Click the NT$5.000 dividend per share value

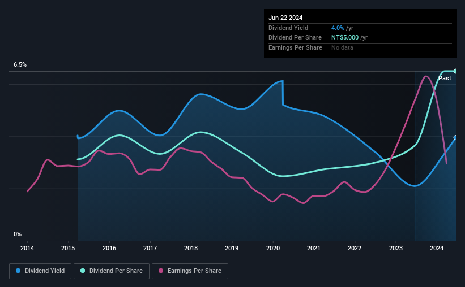tap(345, 38)
